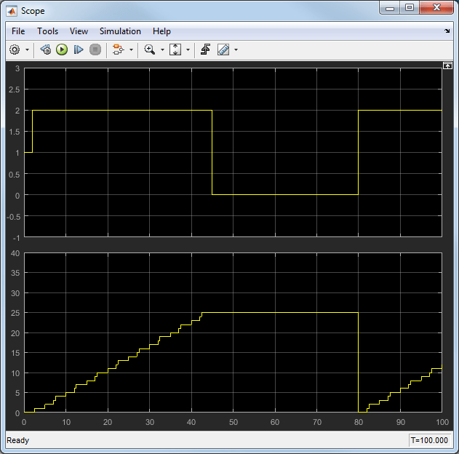Click the Step Forward icon

(x=78, y=49)
